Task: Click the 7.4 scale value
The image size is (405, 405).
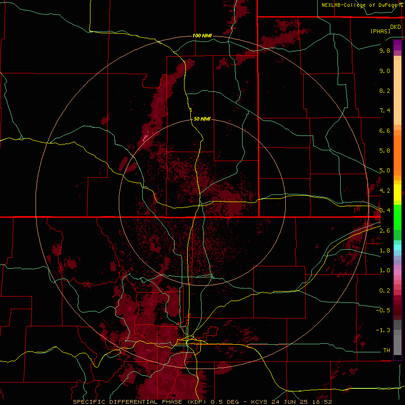Action: click(385, 111)
